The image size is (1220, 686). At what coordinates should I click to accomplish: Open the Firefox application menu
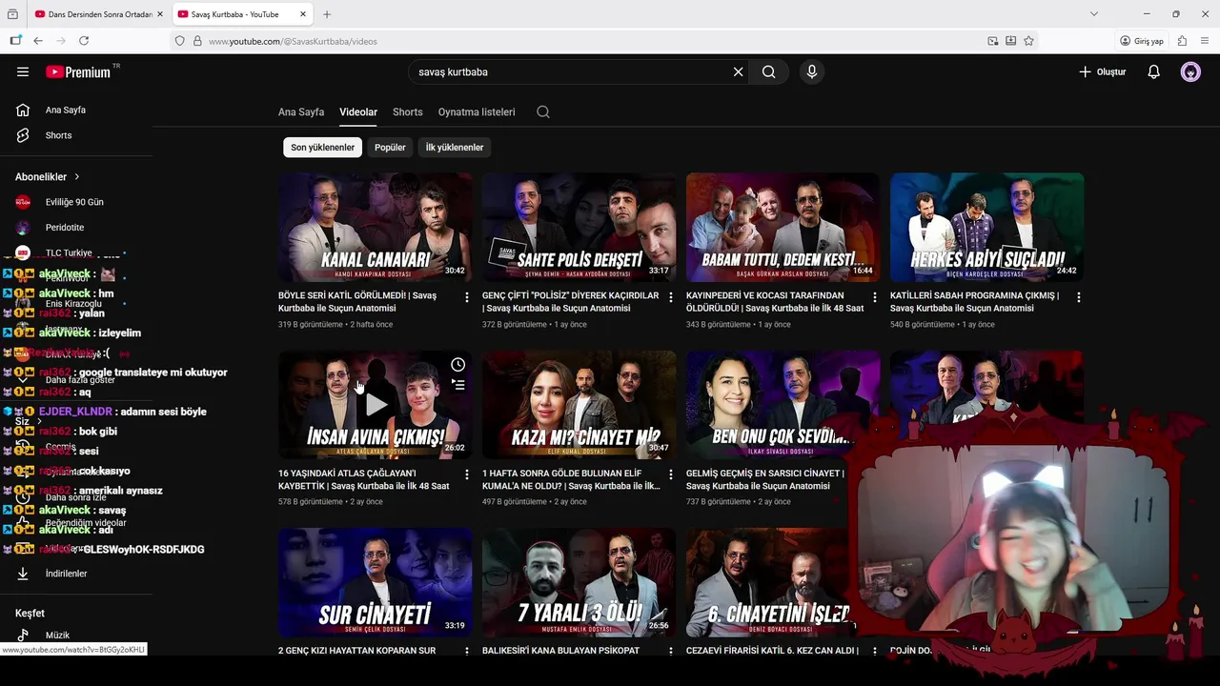click(1206, 41)
